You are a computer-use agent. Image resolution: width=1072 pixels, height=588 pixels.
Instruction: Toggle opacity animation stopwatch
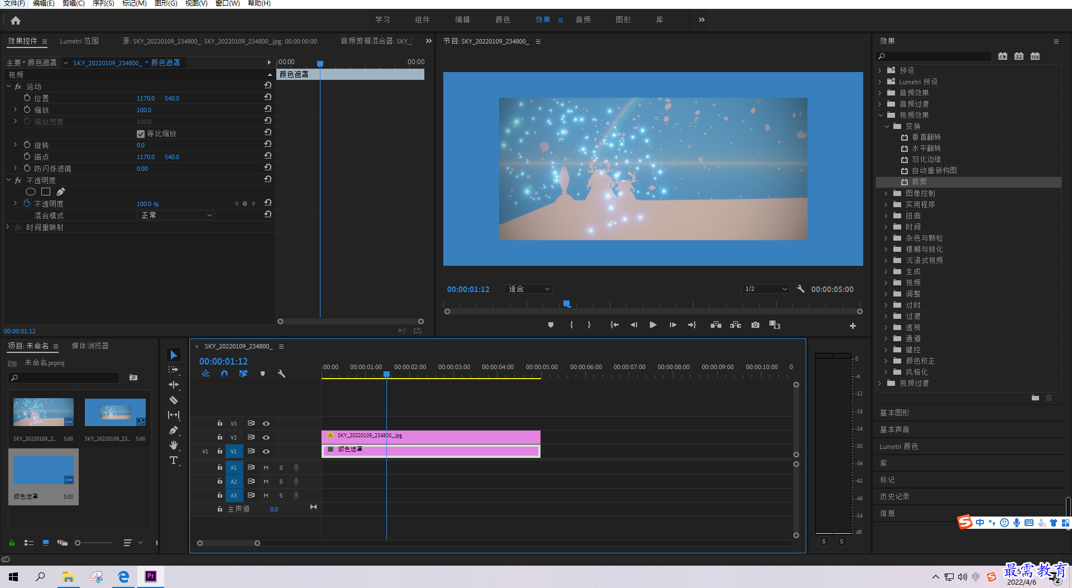coord(27,204)
